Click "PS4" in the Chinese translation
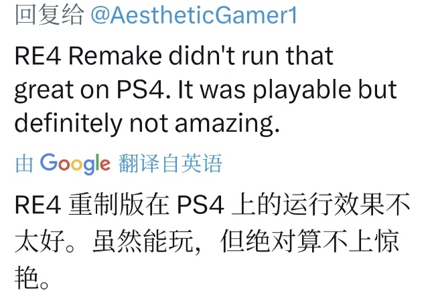The image size is (434, 297). pyautogui.click(x=198, y=206)
